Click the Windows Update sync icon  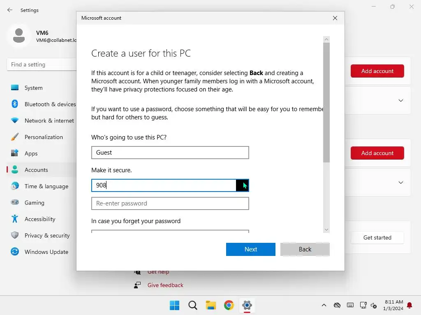coord(15,251)
